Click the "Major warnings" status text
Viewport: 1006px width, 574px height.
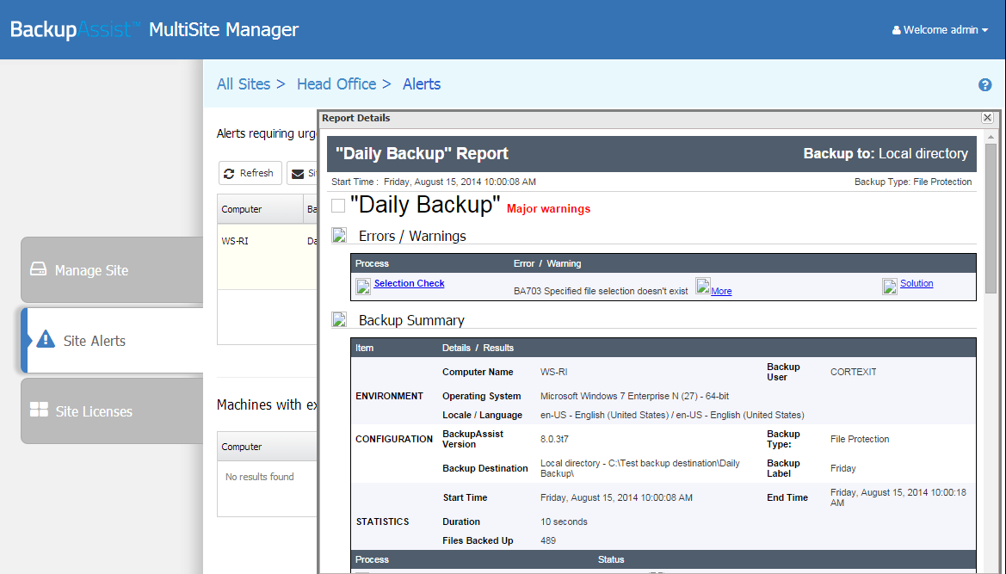548,208
